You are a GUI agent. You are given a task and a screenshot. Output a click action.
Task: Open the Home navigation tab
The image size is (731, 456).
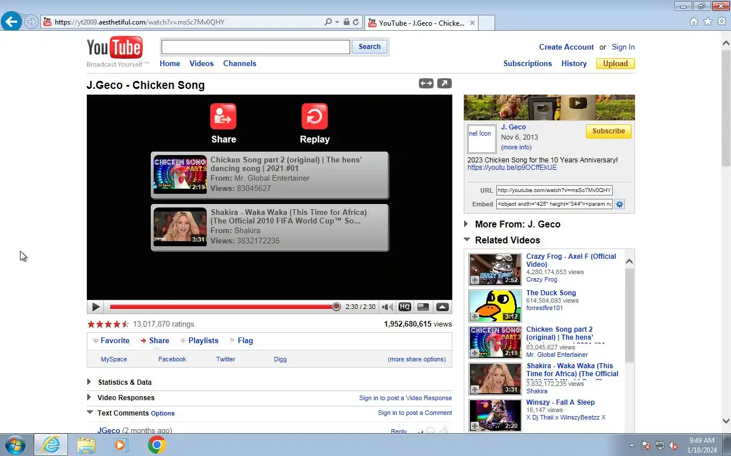pos(170,63)
